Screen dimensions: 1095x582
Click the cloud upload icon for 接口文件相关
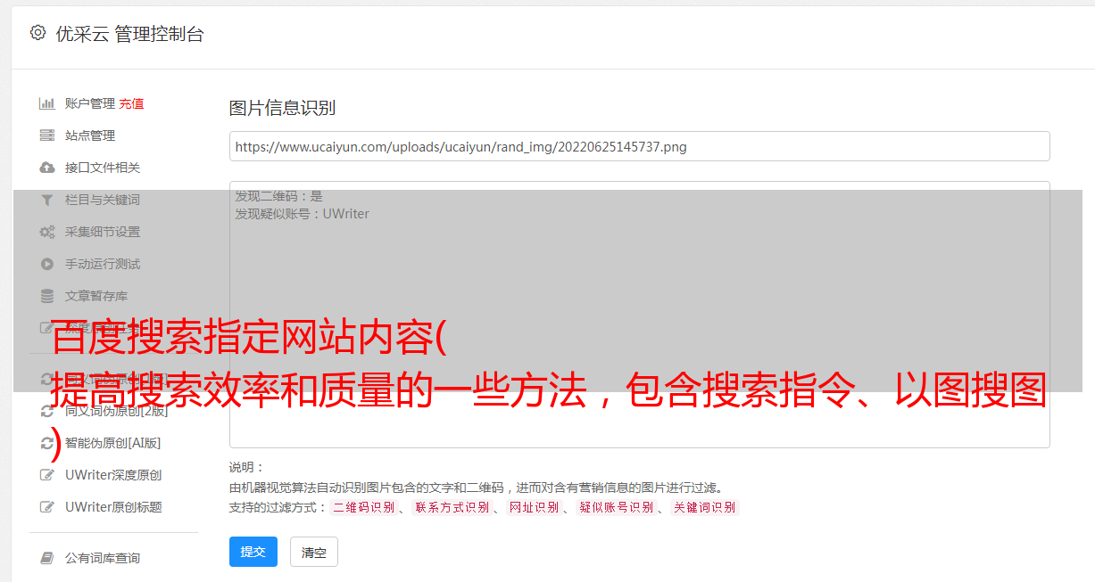click(47, 168)
